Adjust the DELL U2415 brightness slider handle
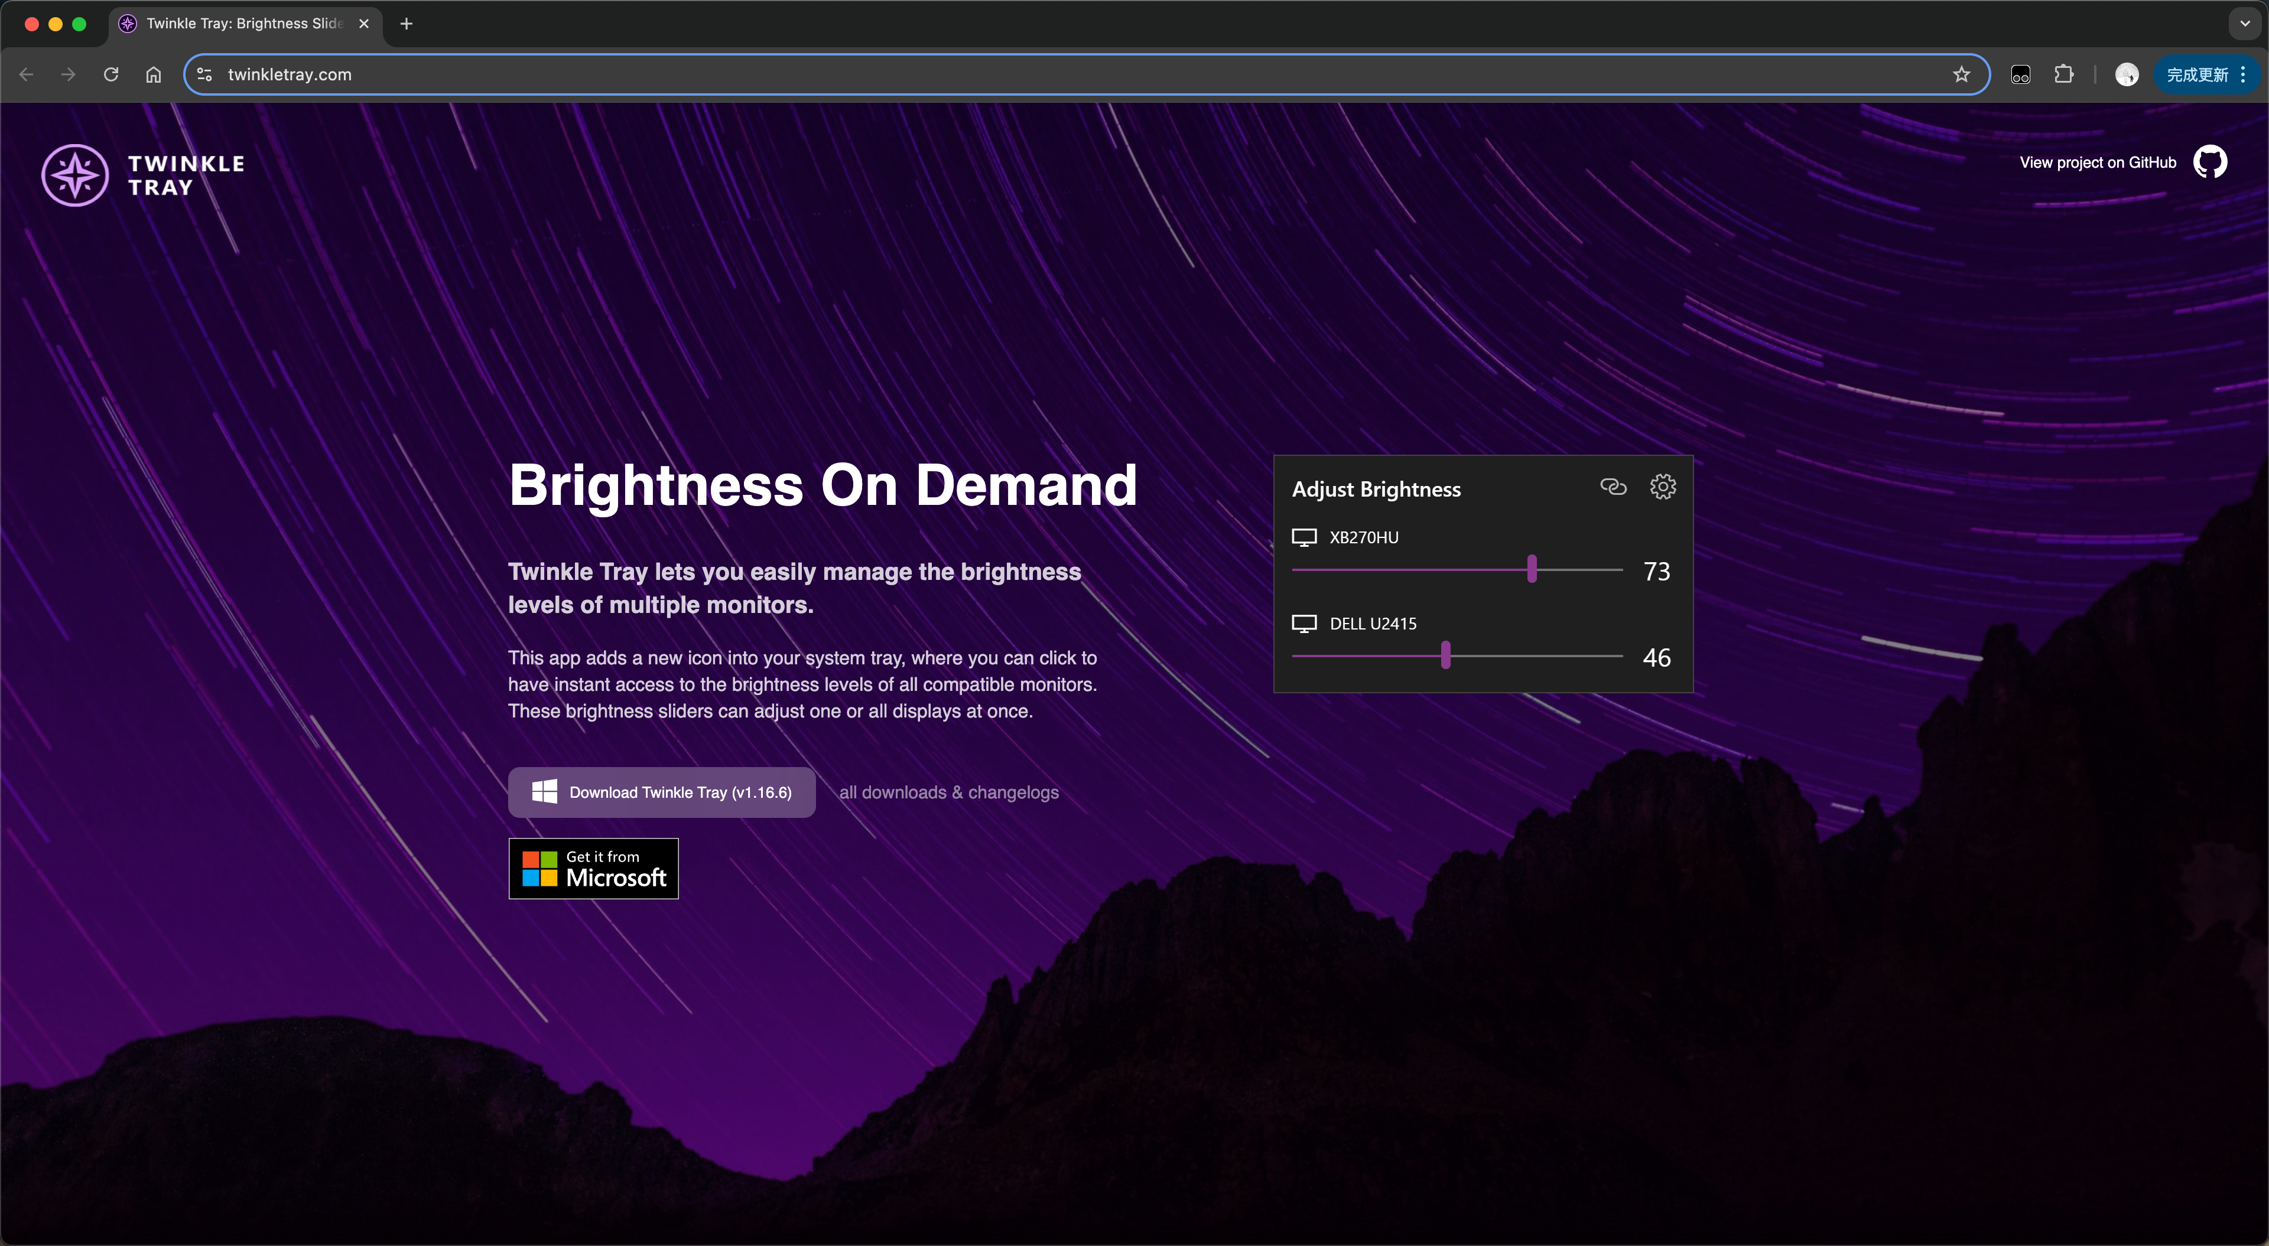Image resolution: width=2269 pixels, height=1246 pixels. coord(1445,655)
